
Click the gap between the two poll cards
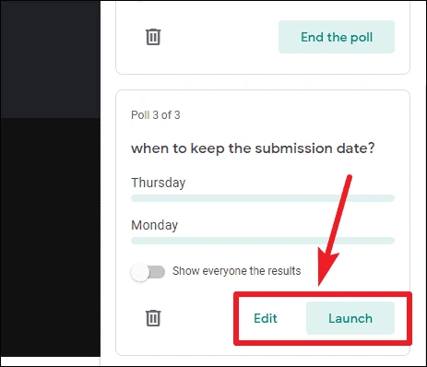263,82
